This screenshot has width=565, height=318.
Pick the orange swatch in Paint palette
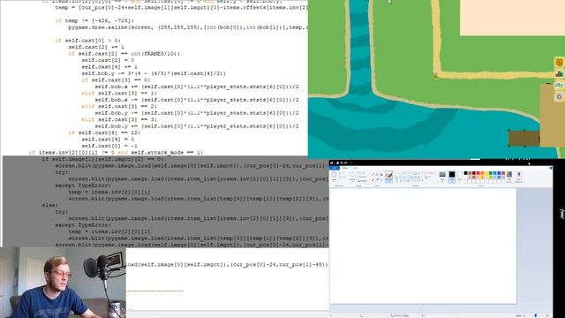tap(483, 173)
